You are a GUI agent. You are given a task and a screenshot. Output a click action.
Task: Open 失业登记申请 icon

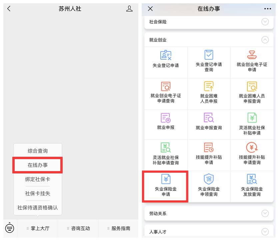[x=166, y=55]
